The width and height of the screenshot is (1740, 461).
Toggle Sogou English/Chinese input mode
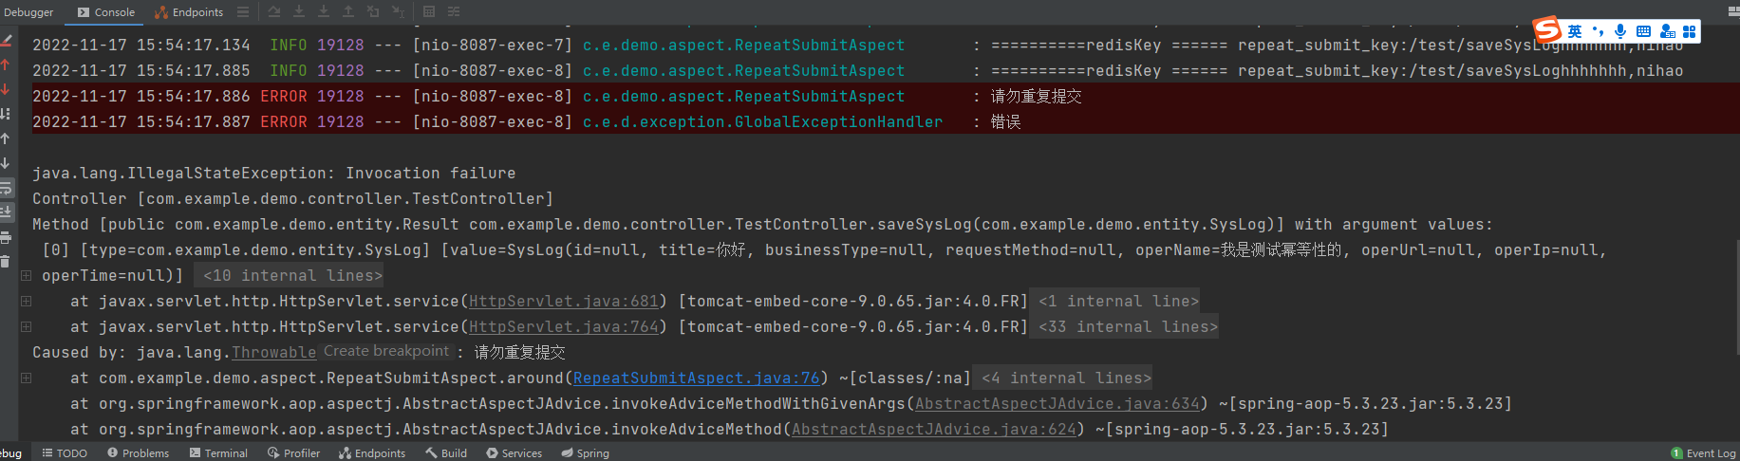coord(1575,31)
